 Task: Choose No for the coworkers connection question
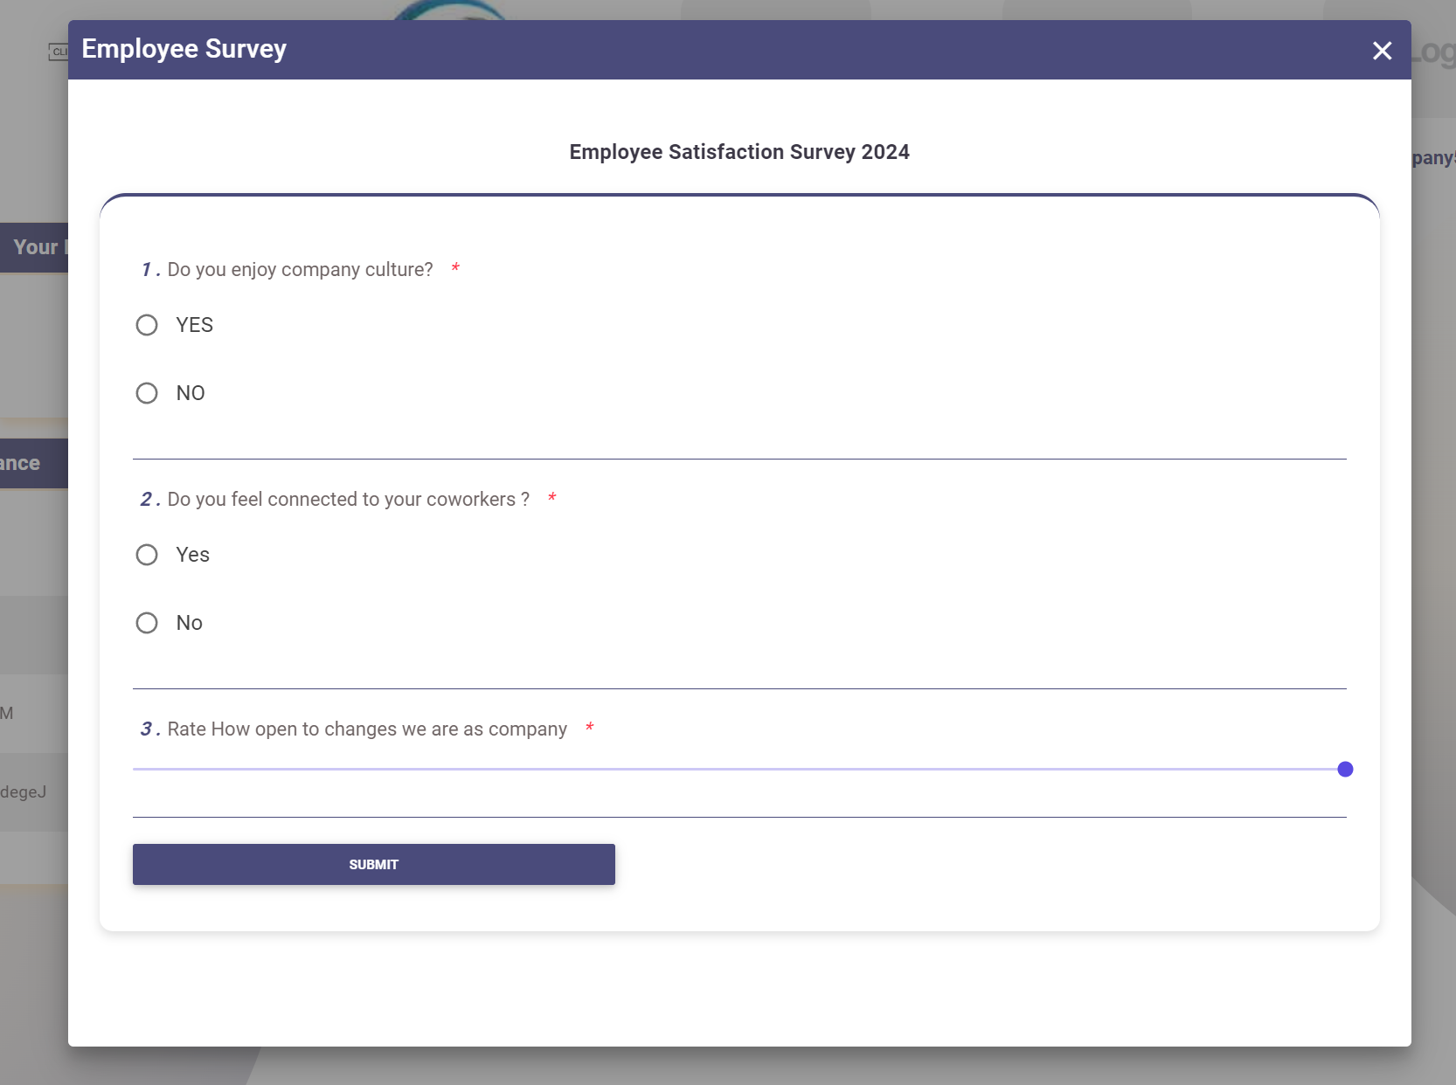point(147,622)
